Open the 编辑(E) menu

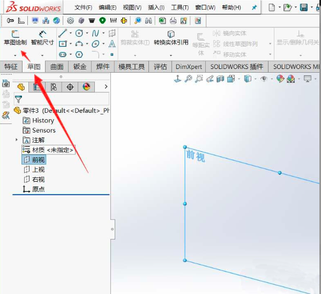click(108, 7)
